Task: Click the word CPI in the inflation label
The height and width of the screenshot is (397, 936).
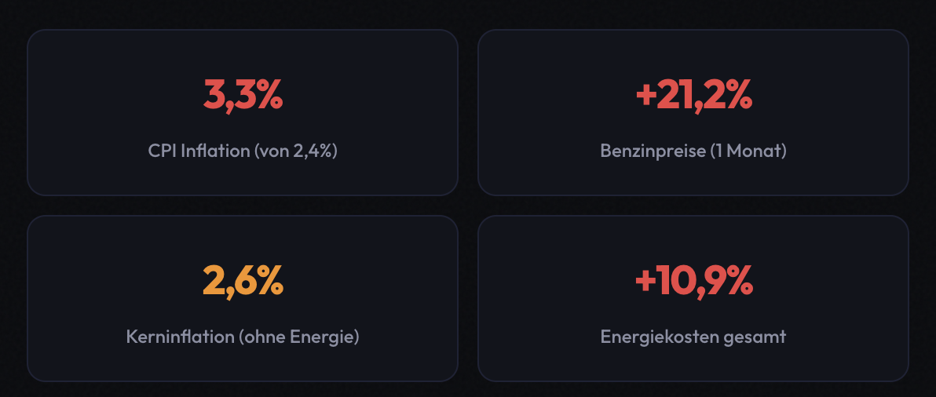Action: (x=162, y=151)
